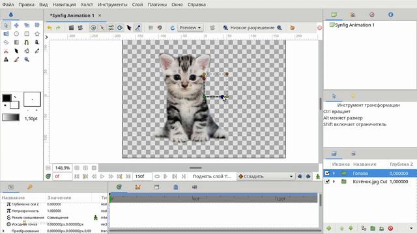Toggle animation mode icon at timebar end
This screenshot has height=234, width=417.
[x=318, y=176]
